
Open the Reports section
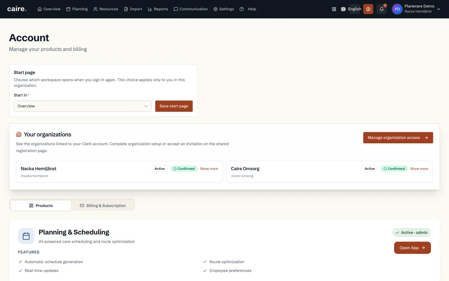point(158,9)
